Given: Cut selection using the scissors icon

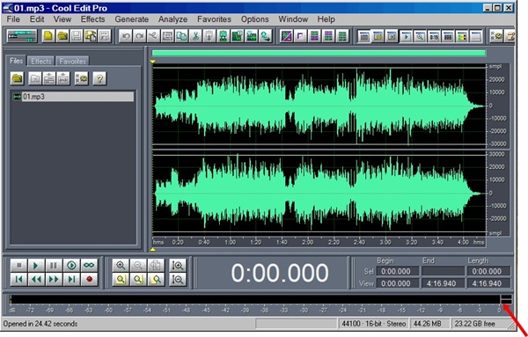Looking at the screenshot, I should click(195, 36).
